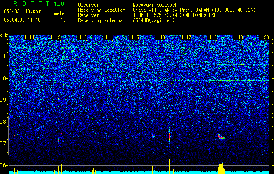Click the filename 0504031110.png
The image size is (274, 174).
click(x=22, y=11)
